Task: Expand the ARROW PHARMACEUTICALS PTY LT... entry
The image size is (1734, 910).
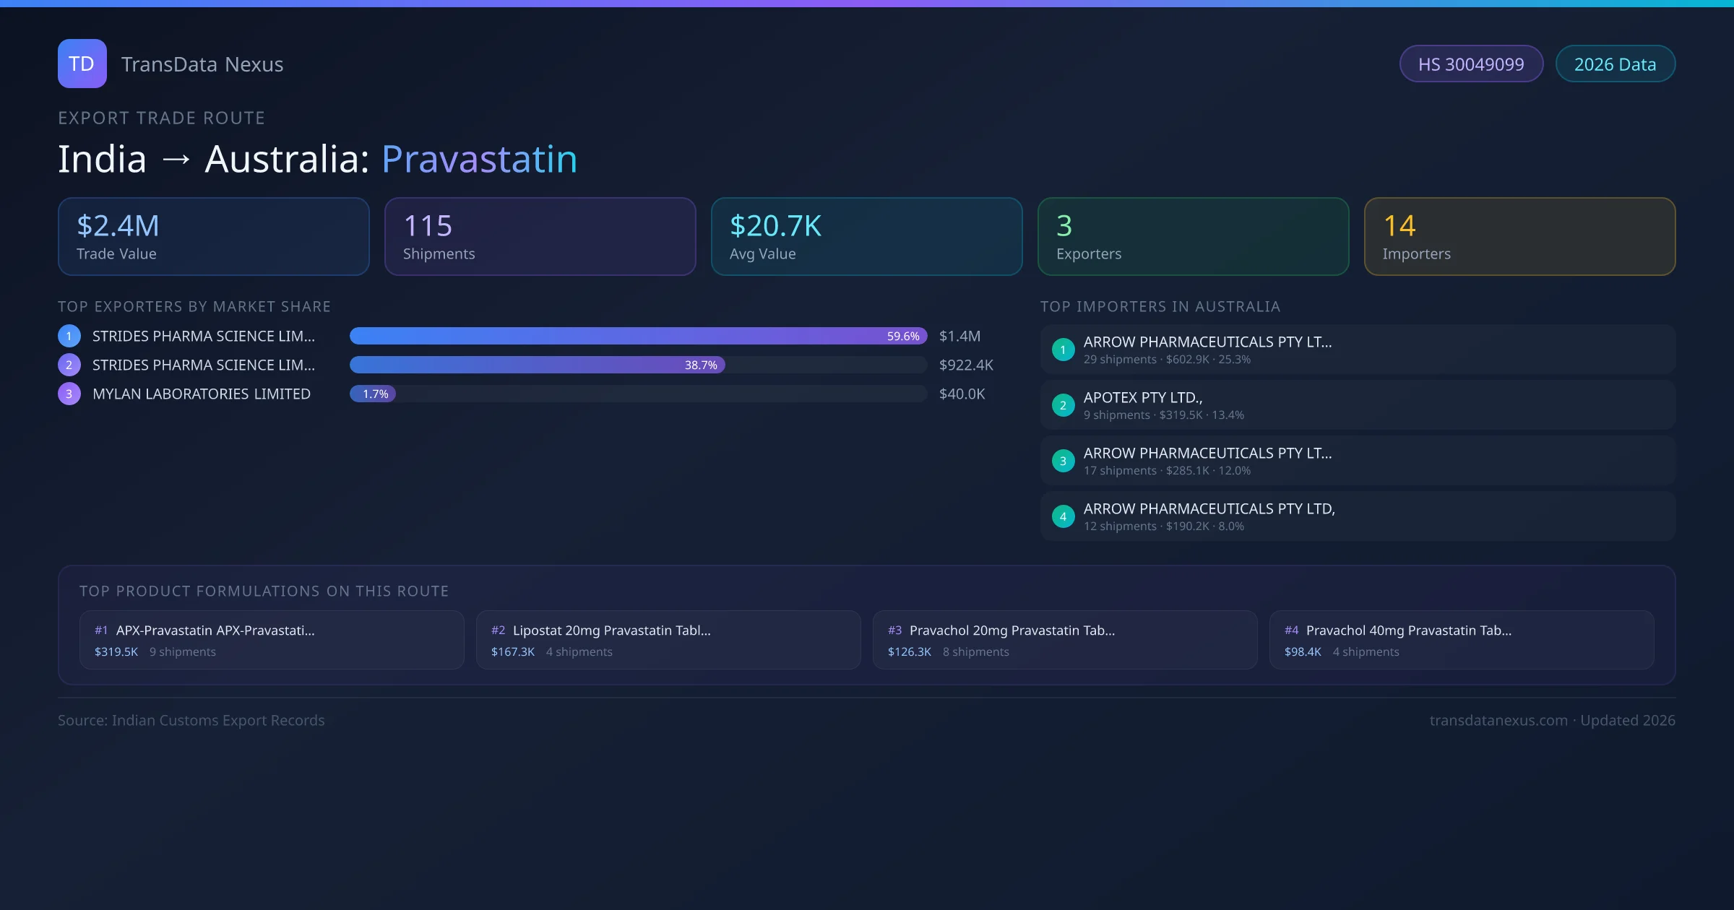Action: coord(1207,342)
